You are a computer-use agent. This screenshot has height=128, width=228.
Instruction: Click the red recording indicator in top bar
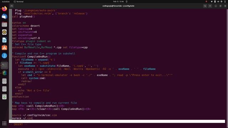tap(206, 1)
